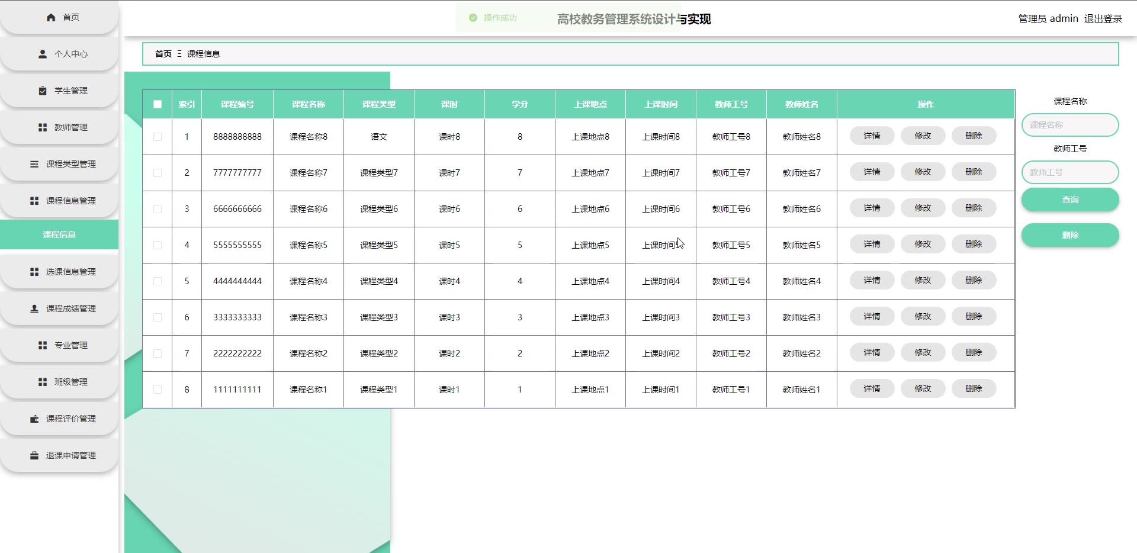This screenshot has width=1137, height=553.
Task: Toggle the select-all checkbox in table header
Action: (158, 104)
